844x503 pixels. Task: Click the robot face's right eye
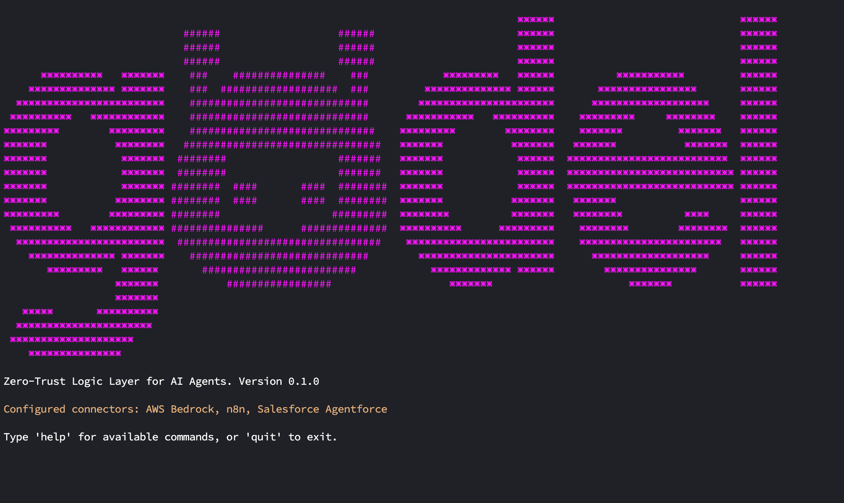point(313,193)
